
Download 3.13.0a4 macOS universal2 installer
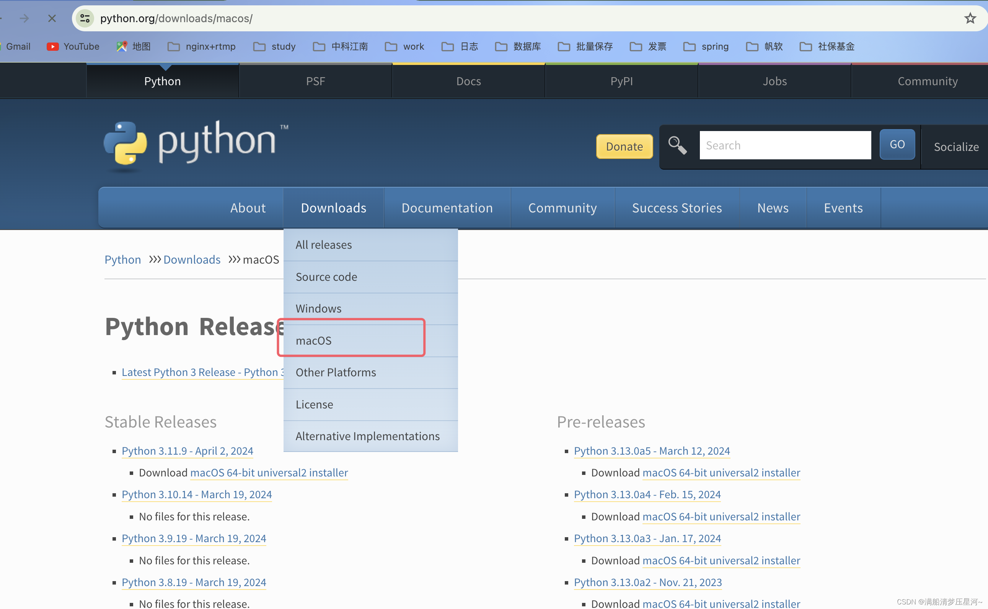721,517
